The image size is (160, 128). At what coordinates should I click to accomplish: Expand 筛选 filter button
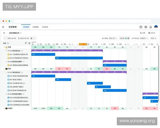tap(153, 38)
